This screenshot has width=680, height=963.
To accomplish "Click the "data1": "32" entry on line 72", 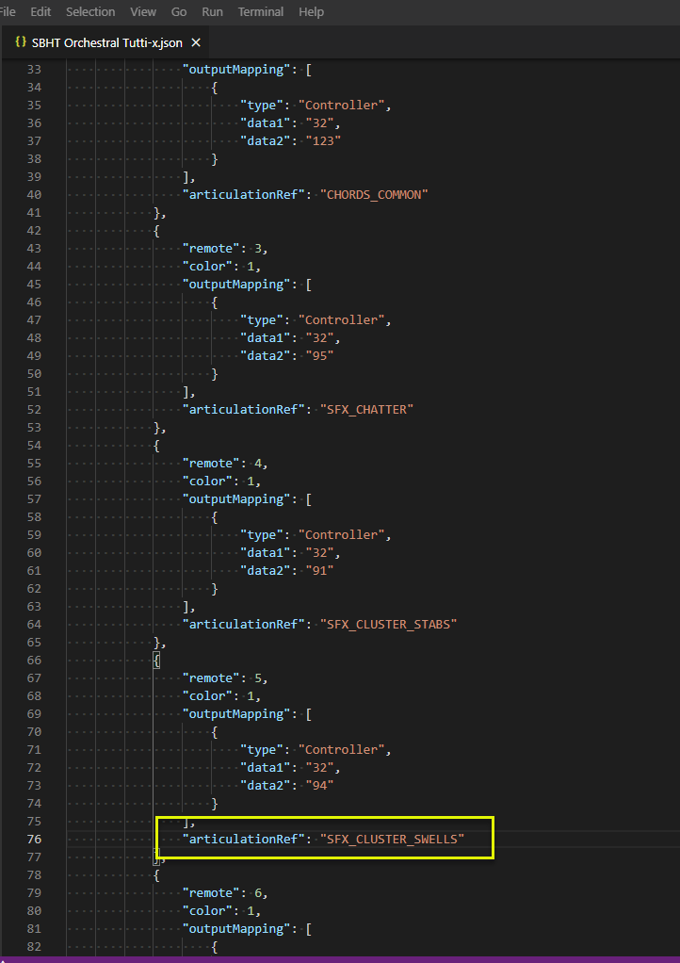I will [290, 768].
